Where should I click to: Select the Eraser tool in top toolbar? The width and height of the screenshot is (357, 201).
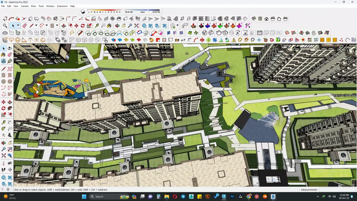click(x=25, y=26)
